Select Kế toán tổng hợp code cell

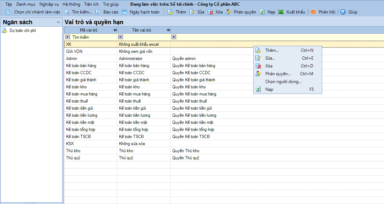91,129
